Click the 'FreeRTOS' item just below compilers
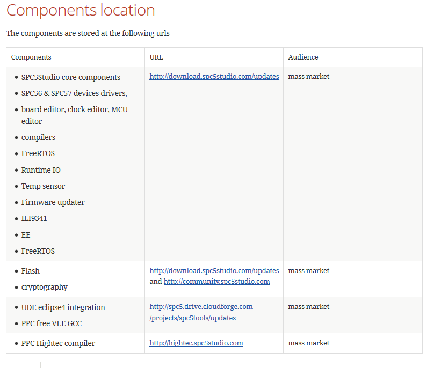Screen dimensions: 448x368 tap(38, 153)
